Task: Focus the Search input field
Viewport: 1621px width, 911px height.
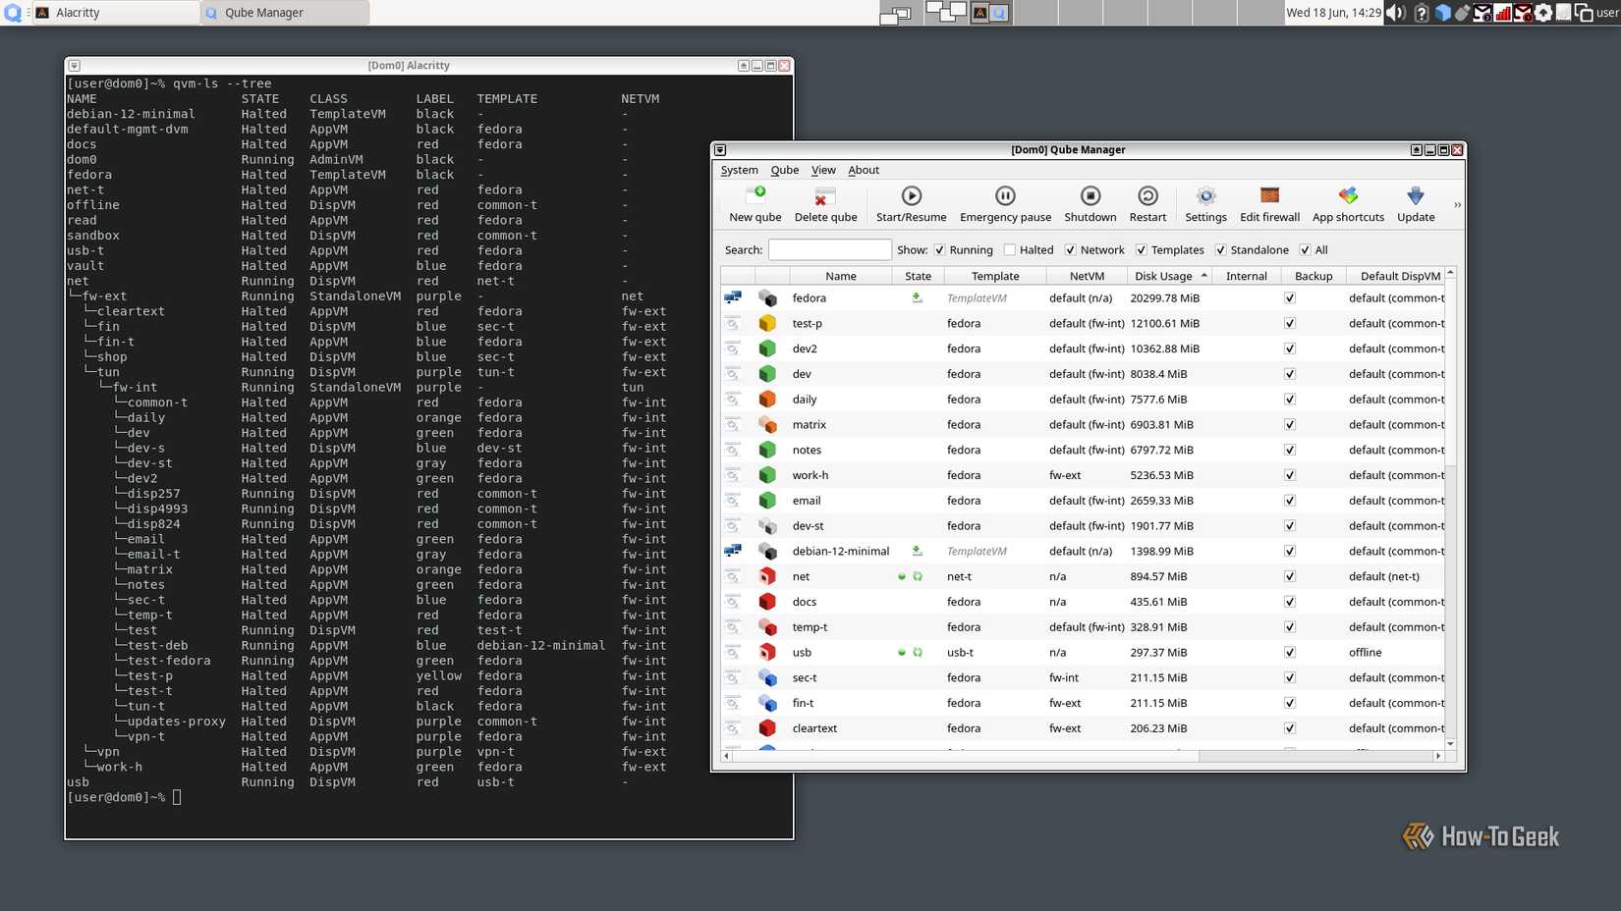Action: tap(829, 250)
